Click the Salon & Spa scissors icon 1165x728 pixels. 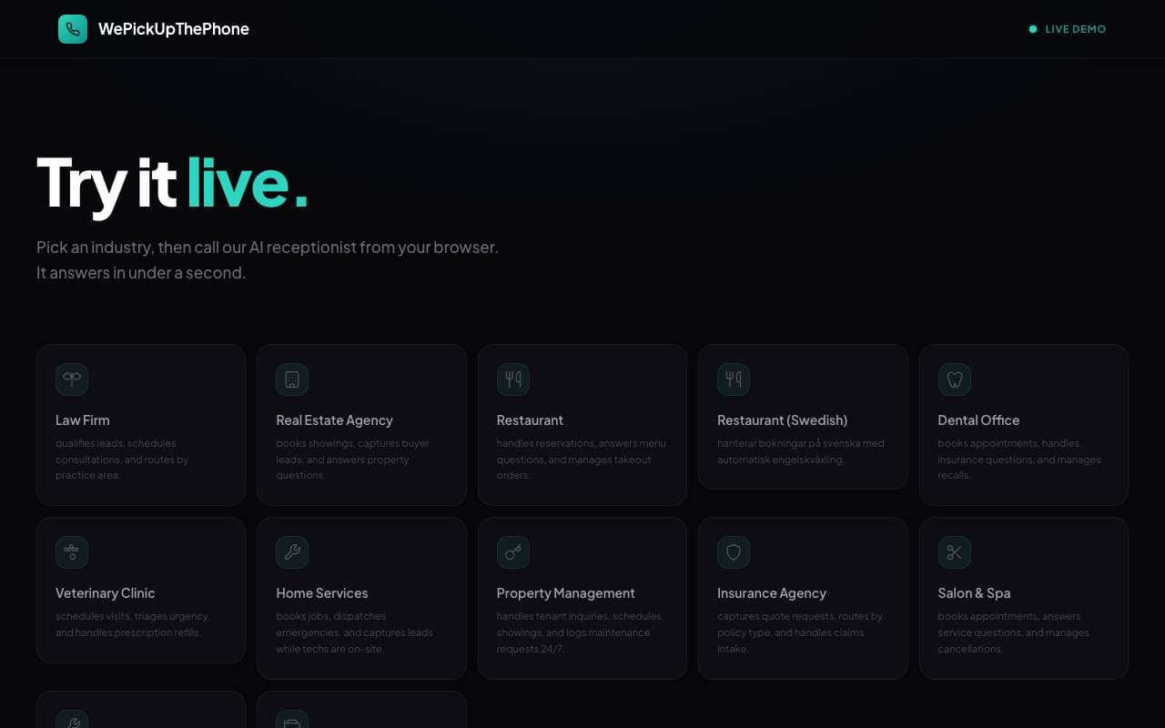click(x=955, y=552)
